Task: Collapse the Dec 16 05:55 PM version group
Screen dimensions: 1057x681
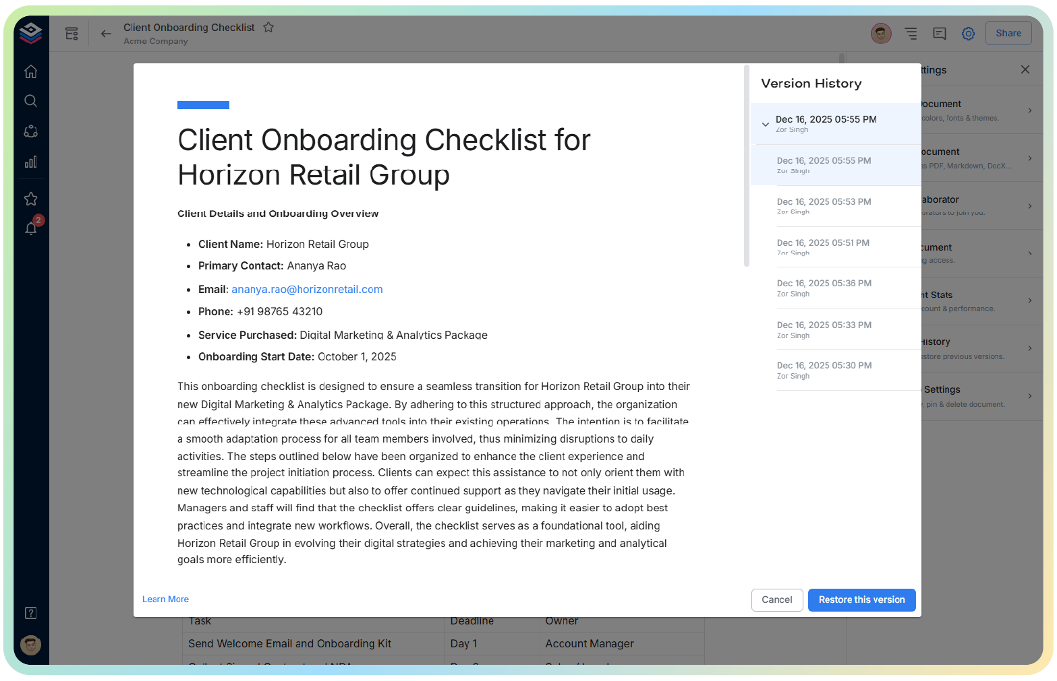Action: pos(765,124)
